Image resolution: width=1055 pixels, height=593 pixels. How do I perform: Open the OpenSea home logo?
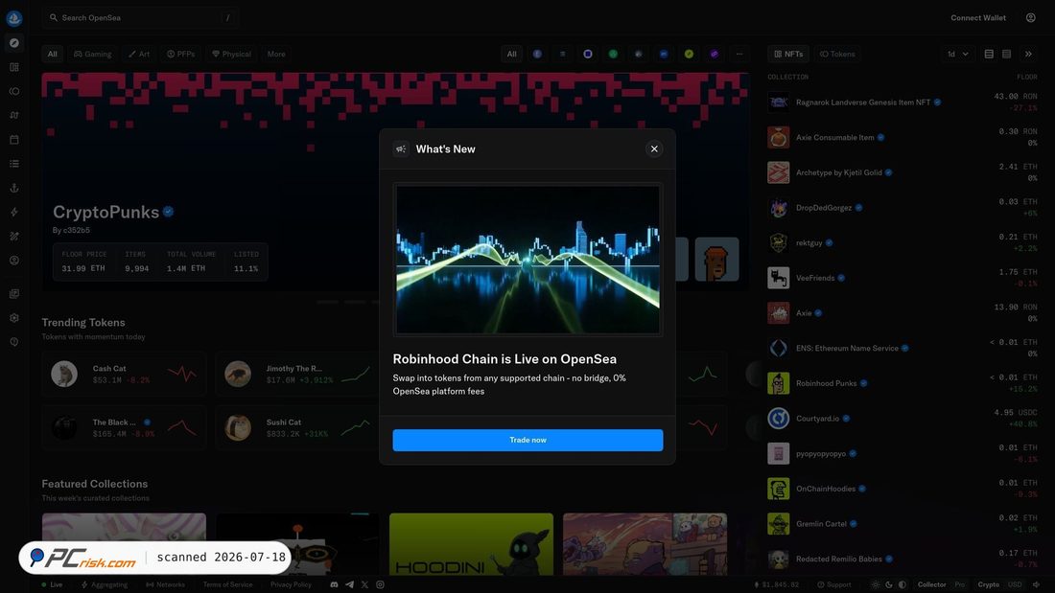point(14,18)
